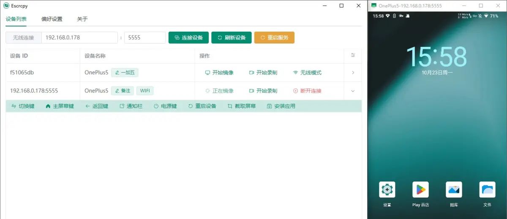Click battery 71% indicator in phone status bar

point(494,16)
